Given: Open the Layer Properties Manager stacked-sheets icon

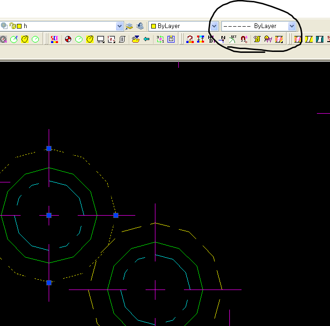Looking at the screenshot, I should (x=129, y=26).
